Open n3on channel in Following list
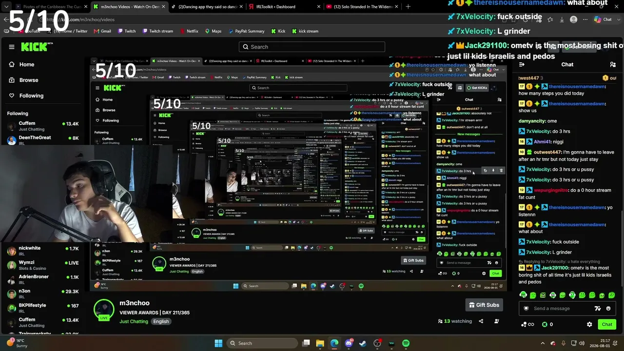 tap(43, 293)
